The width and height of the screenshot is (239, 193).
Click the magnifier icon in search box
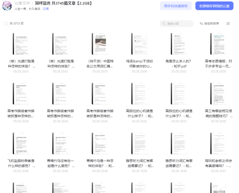pyautogui.click(x=164, y=24)
